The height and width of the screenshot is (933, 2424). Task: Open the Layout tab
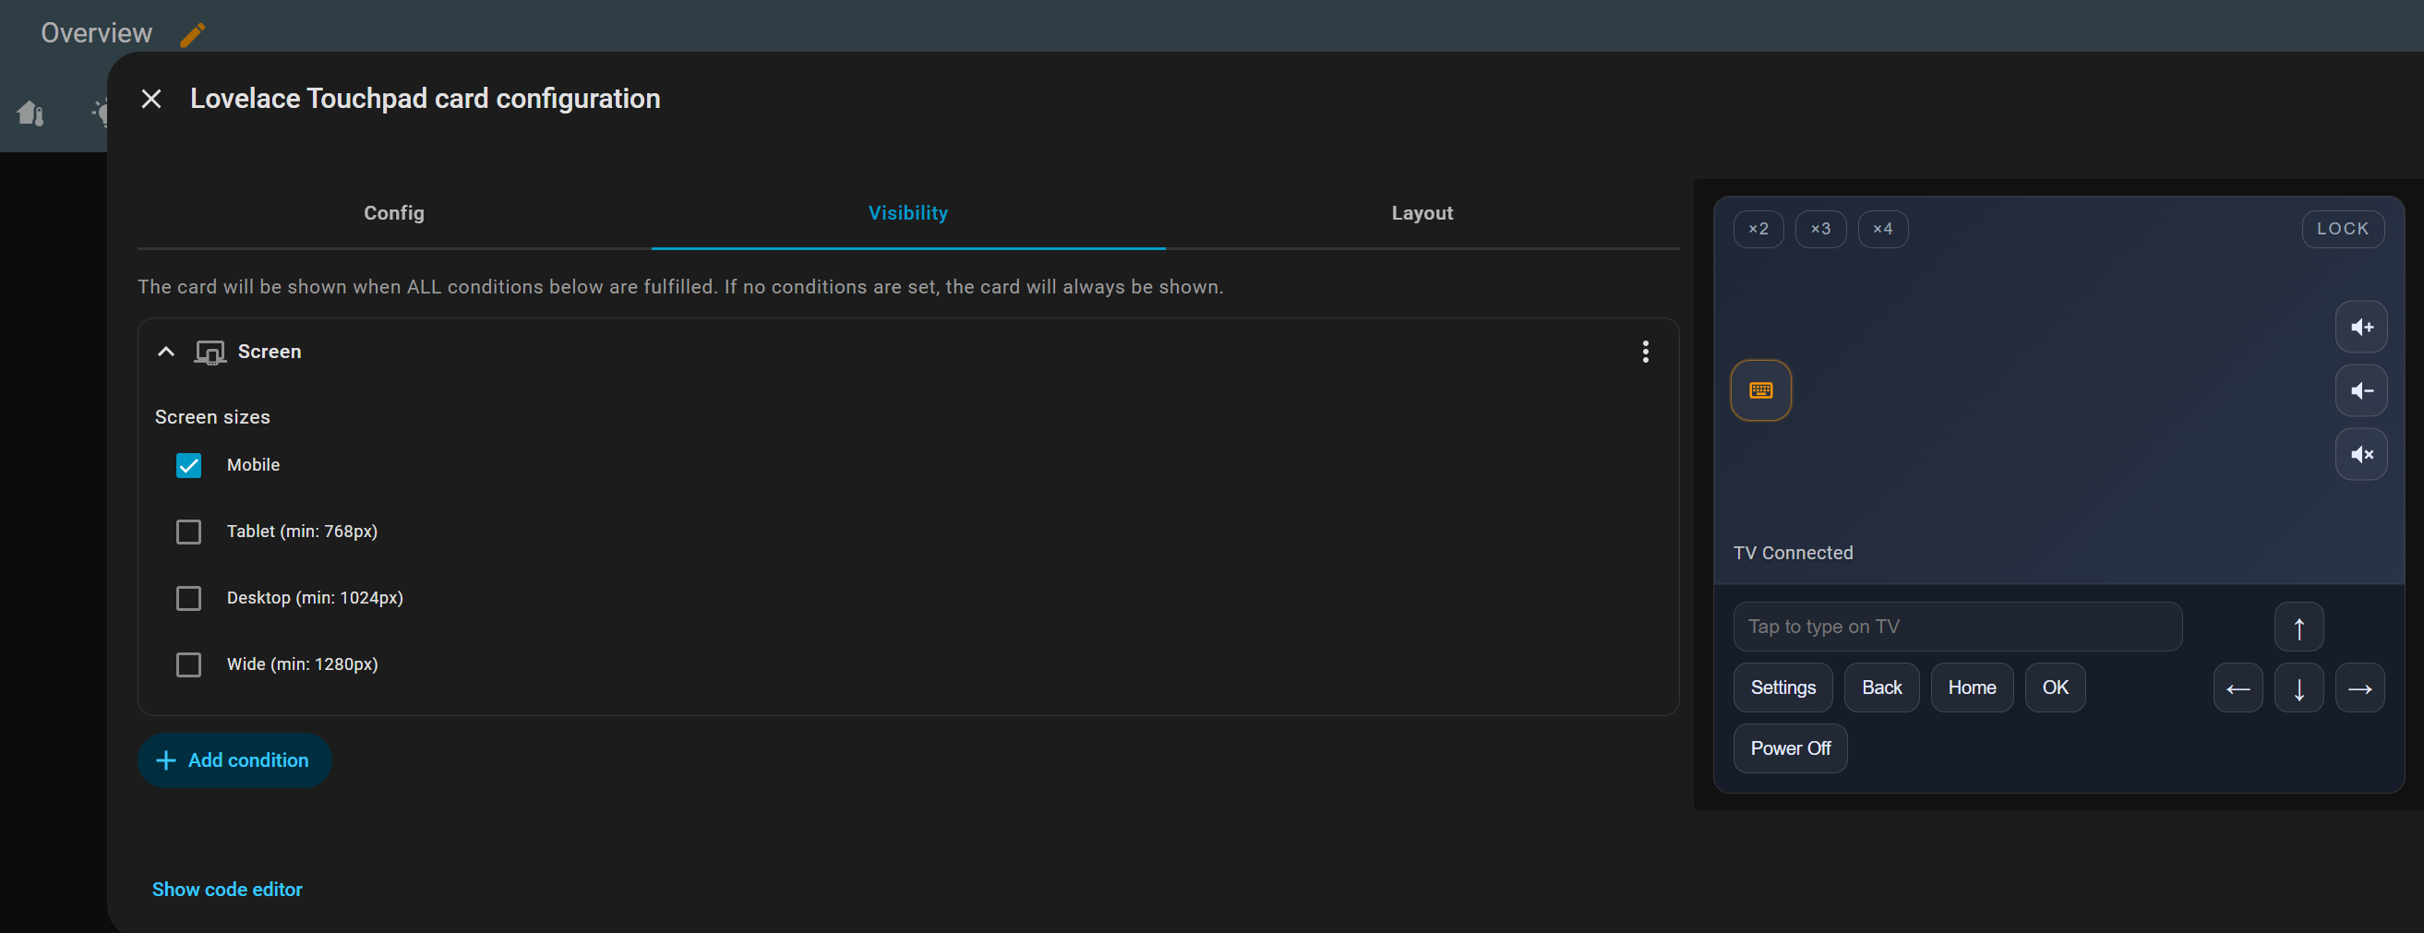coord(1421,213)
